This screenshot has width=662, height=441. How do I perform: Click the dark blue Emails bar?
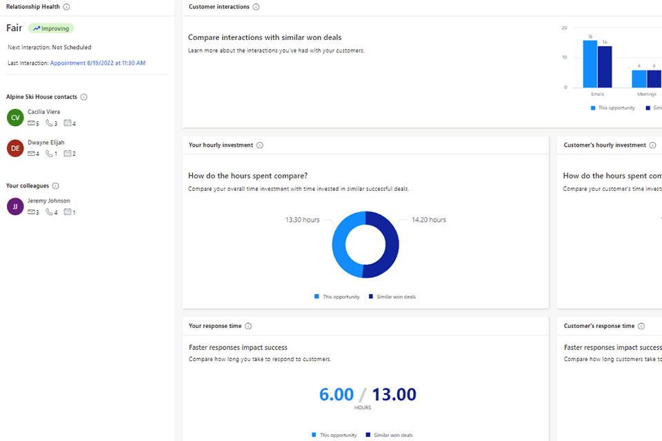pyautogui.click(x=605, y=67)
